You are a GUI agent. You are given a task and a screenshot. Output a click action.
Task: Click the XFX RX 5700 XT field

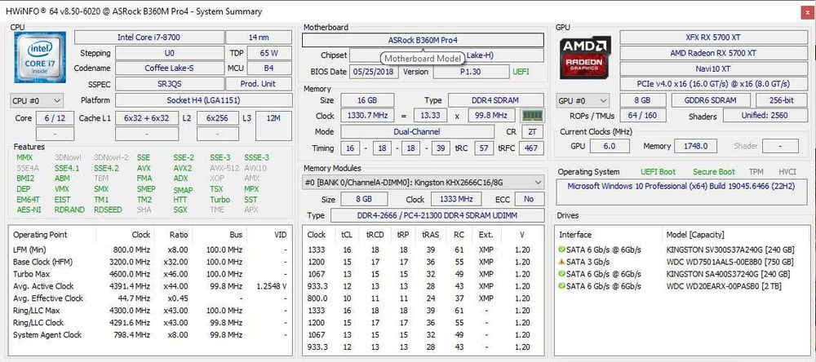pyautogui.click(x=713, y=38)
